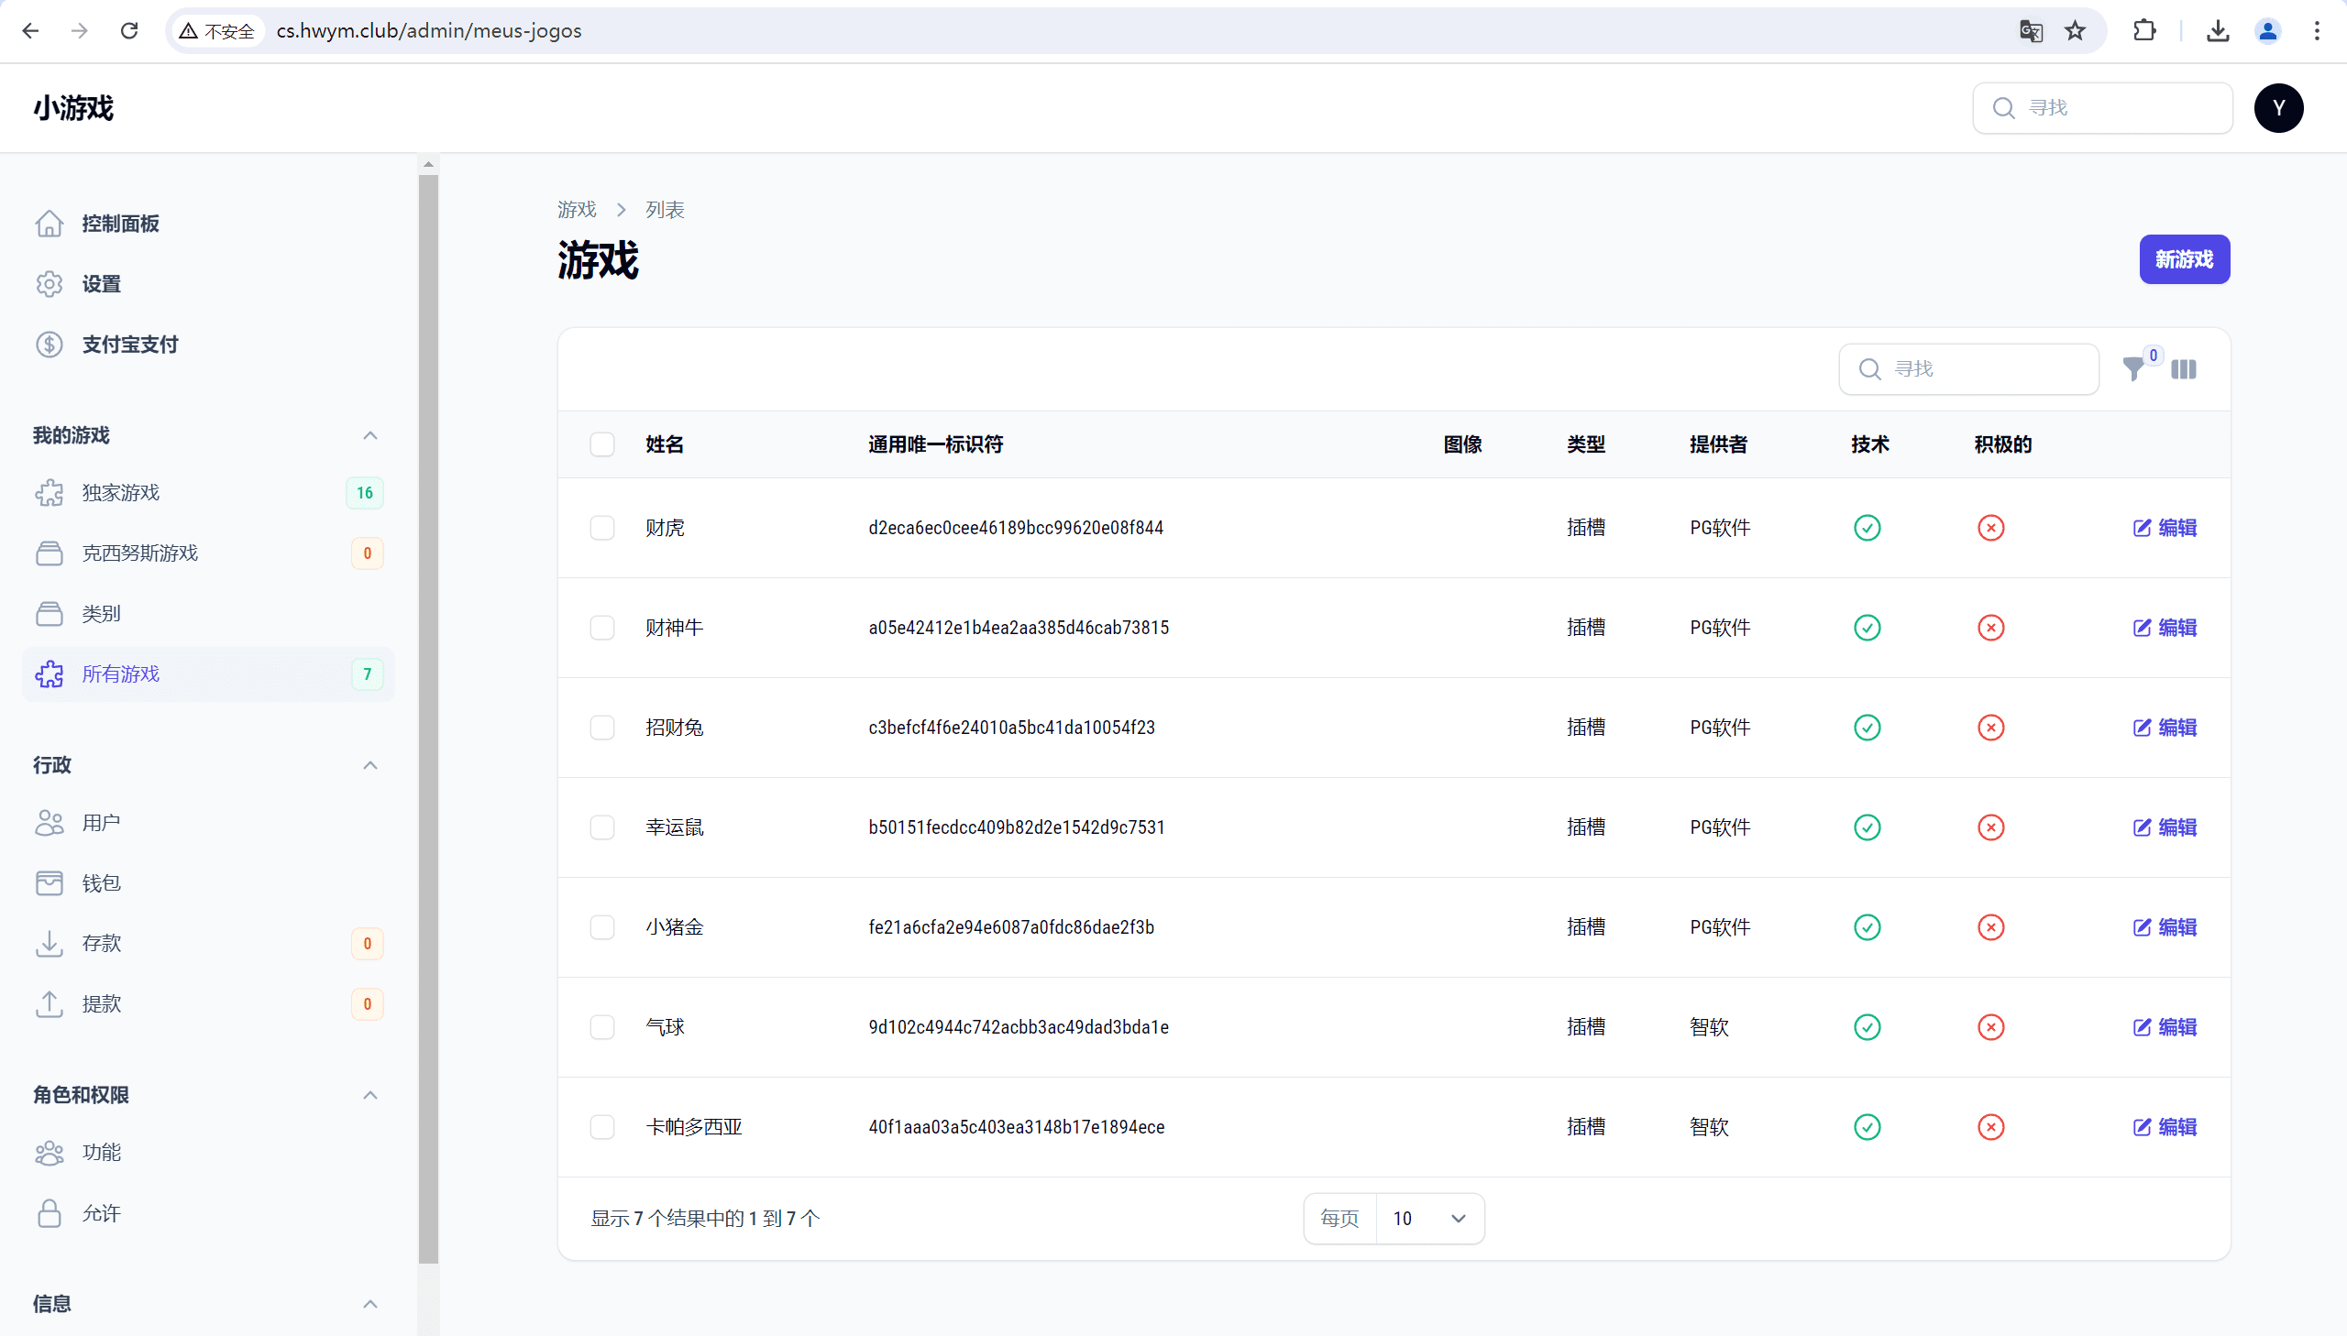Collapse the 我的游戏 sidebar section

point(369,436)
